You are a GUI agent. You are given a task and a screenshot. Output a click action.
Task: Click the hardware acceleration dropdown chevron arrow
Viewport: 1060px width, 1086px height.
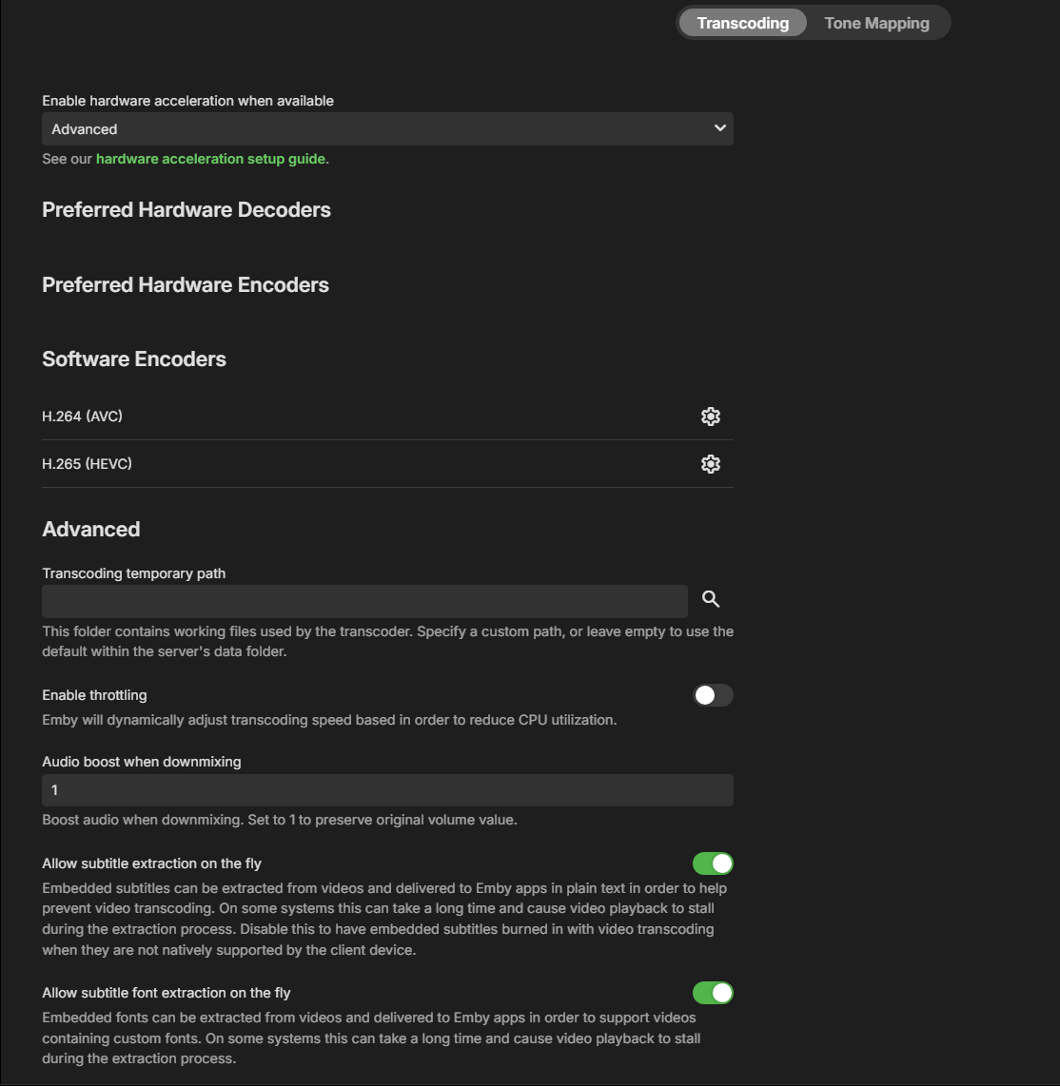coord(720,128)
